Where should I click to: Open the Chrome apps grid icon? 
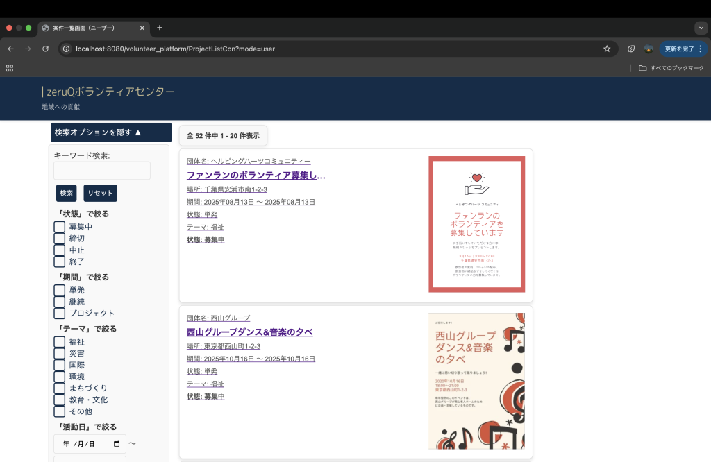[x=10, y=68]
